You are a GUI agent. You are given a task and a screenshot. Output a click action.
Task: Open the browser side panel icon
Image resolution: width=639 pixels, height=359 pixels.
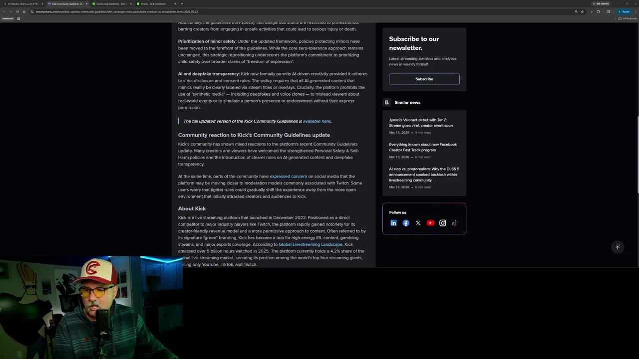point(608,11)
